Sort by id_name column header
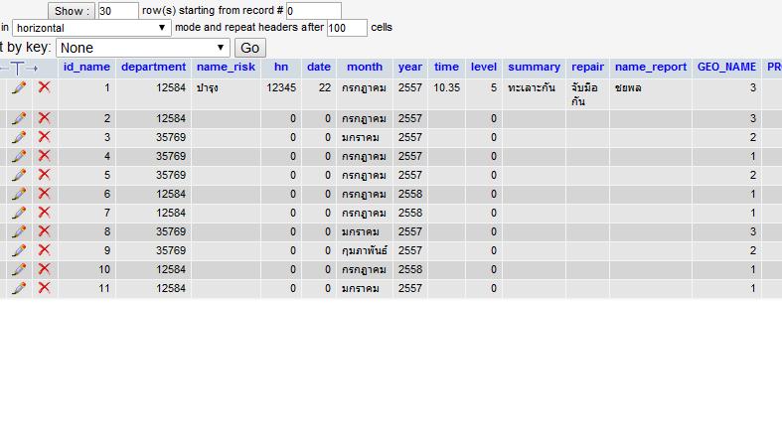 (86, 67)
